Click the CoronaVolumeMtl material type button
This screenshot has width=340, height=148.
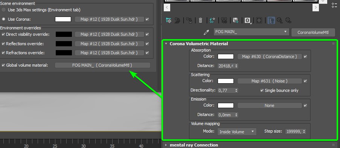tap(313, 32)
